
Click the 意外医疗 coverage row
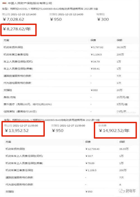click(70, 104)
